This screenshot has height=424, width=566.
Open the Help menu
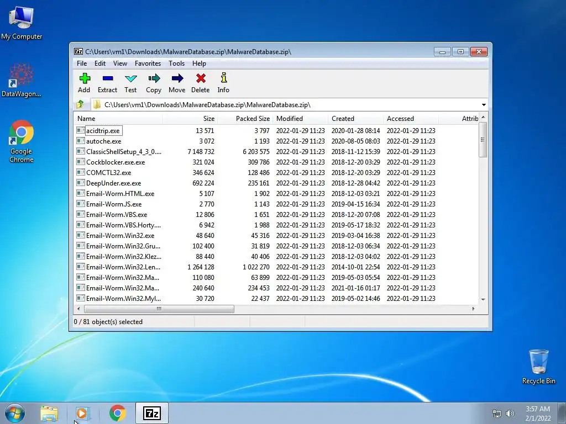click(x=199, y=63)
